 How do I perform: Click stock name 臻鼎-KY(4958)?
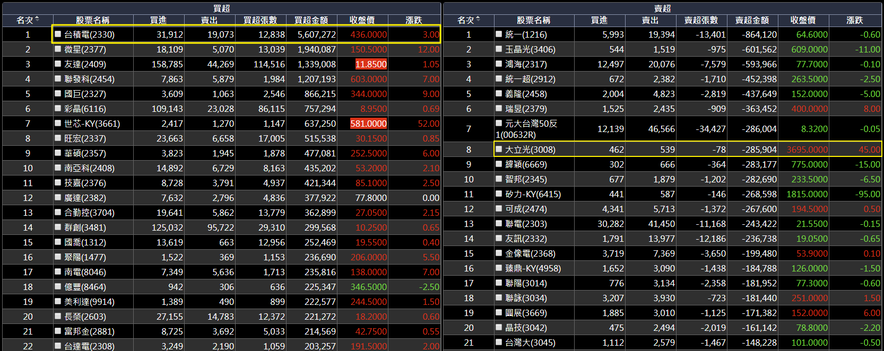(x=533, y=268)
